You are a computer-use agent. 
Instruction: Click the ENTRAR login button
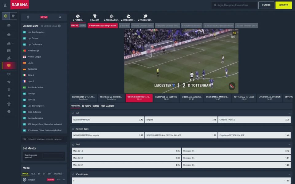pos(266,5)
